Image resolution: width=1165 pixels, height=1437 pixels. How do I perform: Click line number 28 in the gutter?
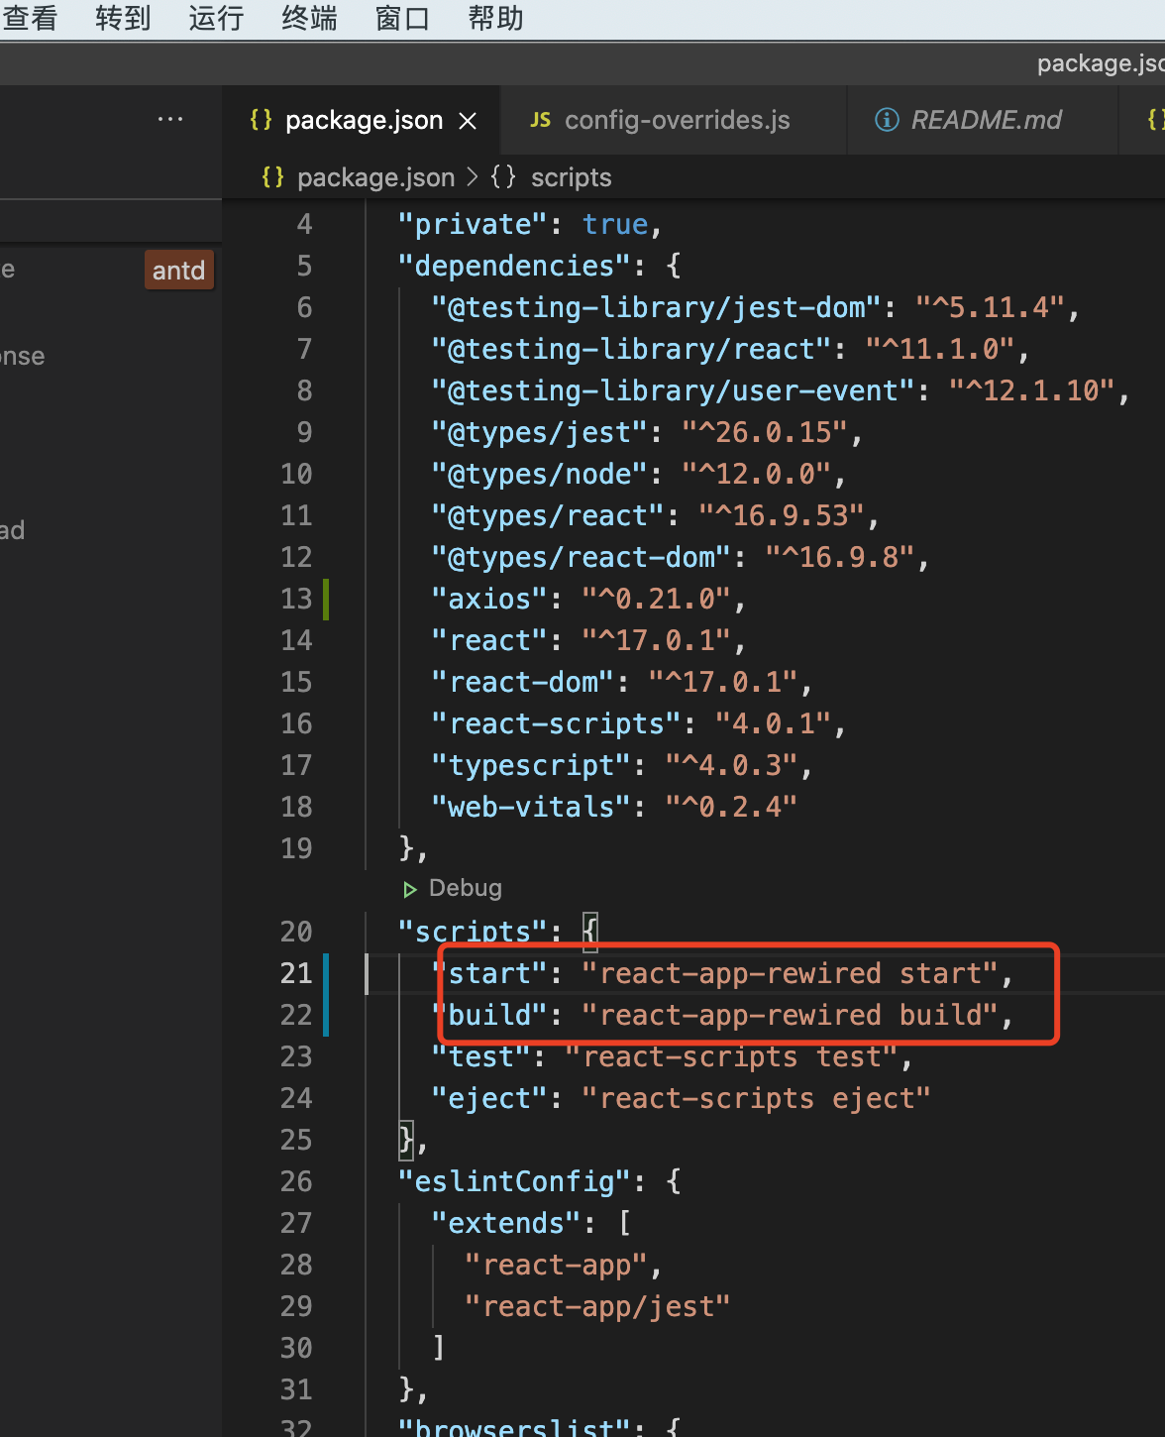(296, 1266)
